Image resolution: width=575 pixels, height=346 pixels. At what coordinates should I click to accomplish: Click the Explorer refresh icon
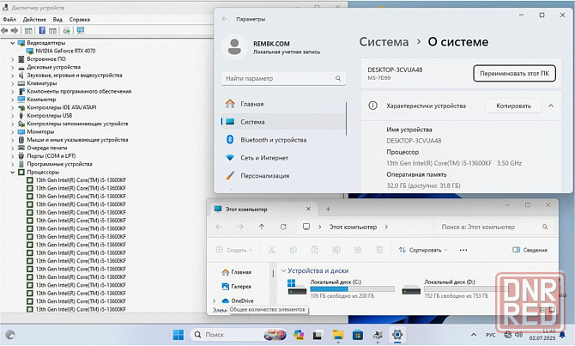(x=283, y=227)
